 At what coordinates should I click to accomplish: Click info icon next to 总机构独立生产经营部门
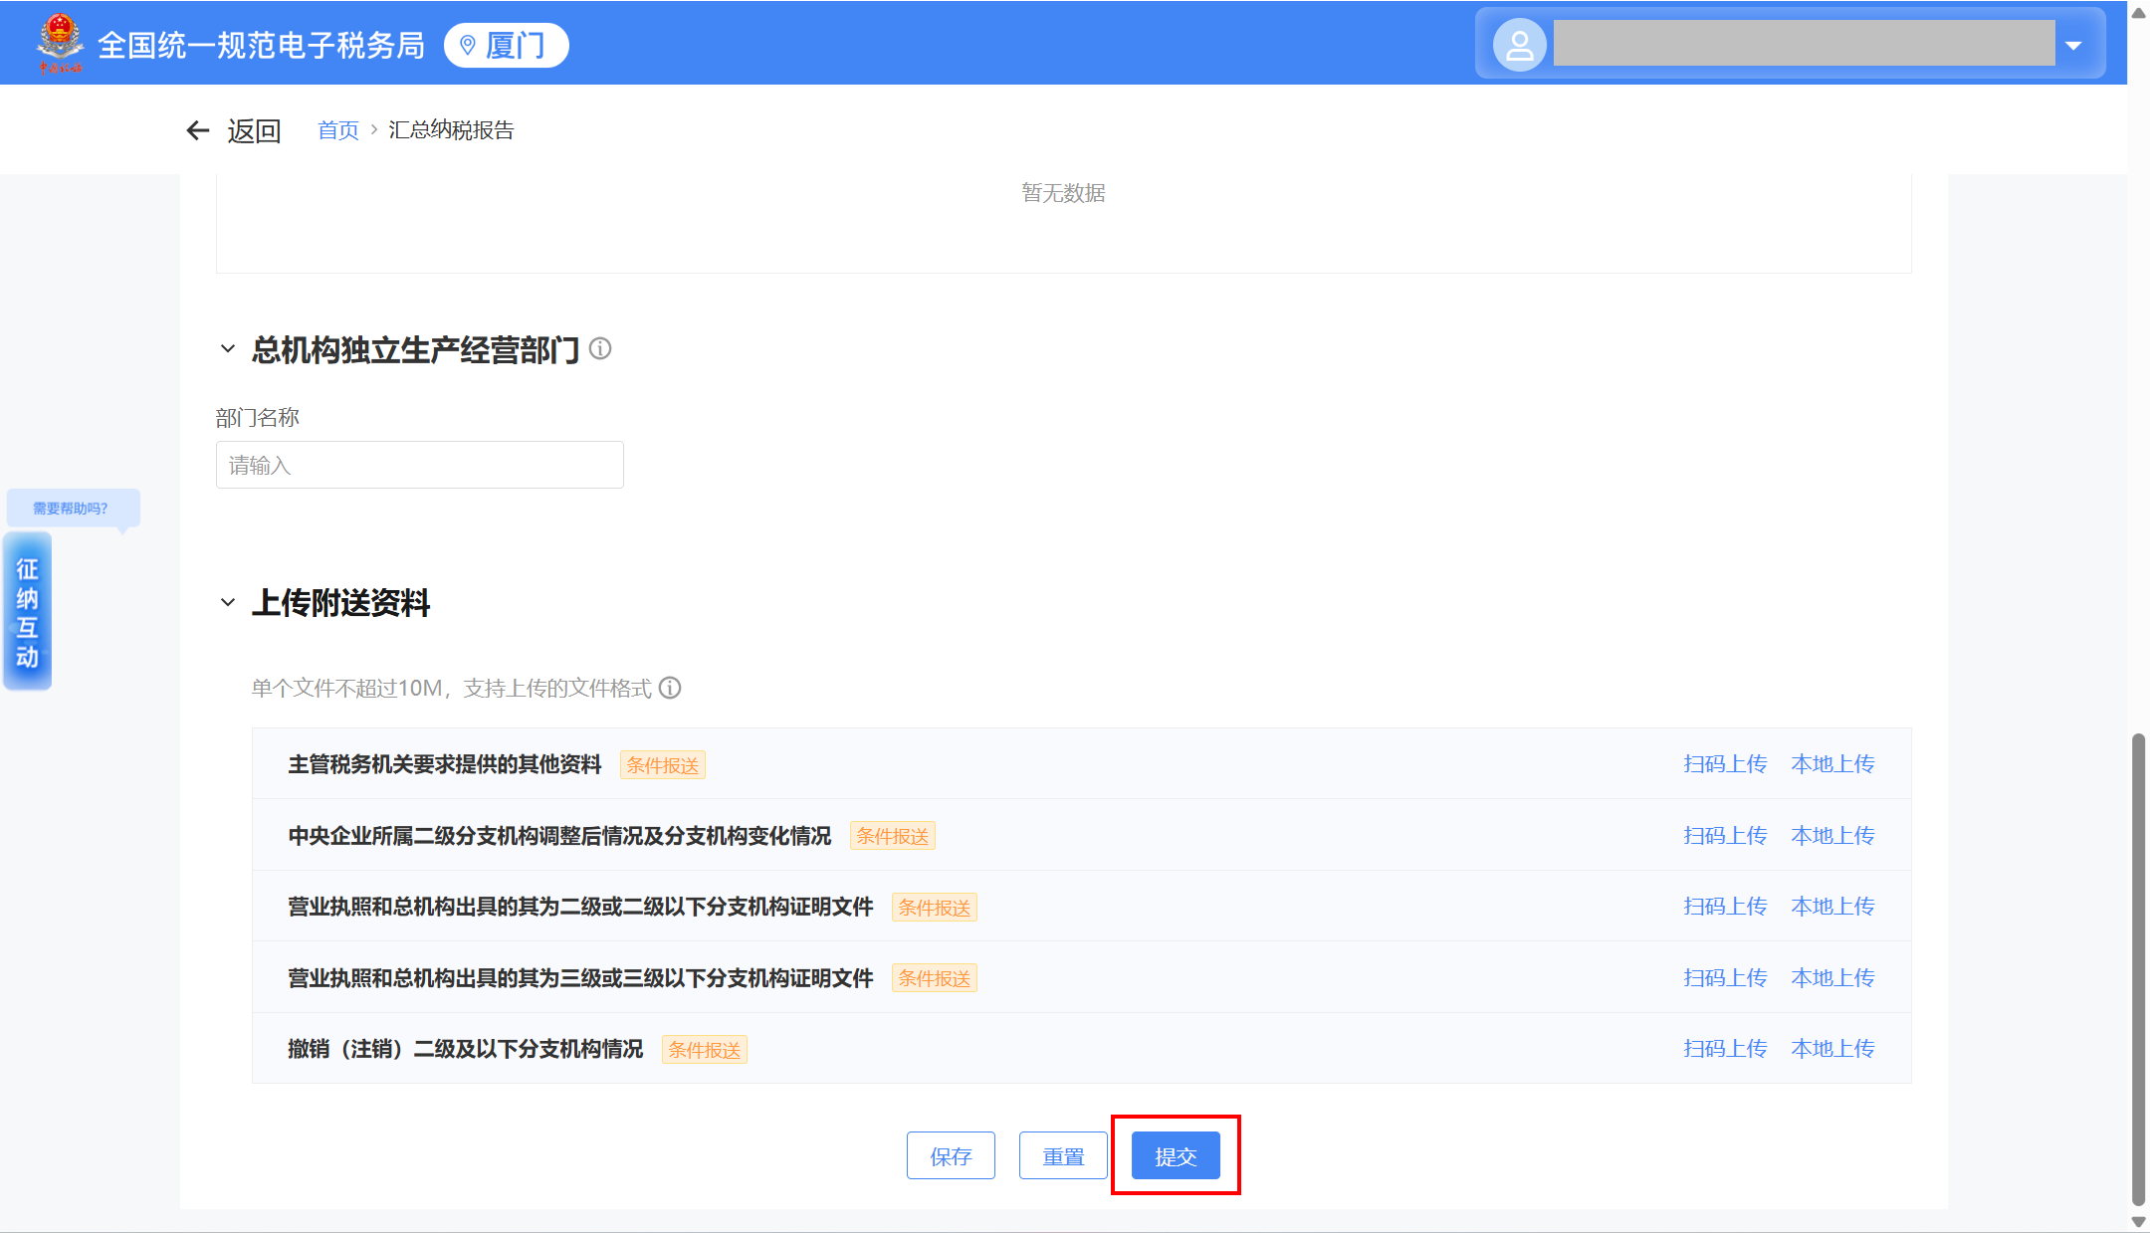point(600,348)
